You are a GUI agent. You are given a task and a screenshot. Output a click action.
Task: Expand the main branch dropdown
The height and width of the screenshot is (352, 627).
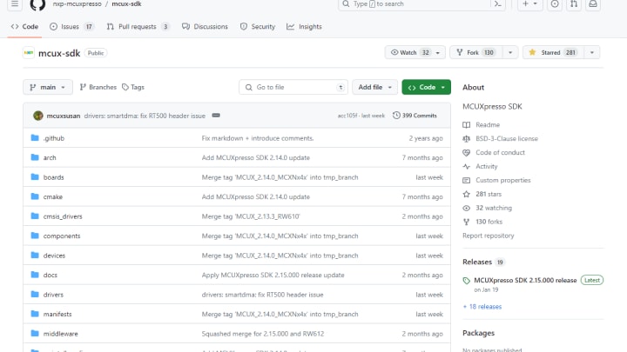pos(47,87)
